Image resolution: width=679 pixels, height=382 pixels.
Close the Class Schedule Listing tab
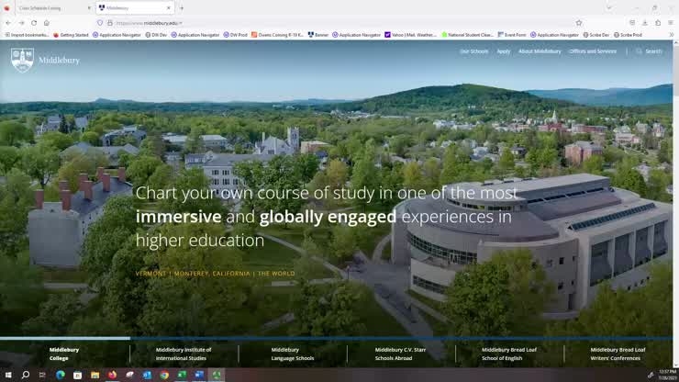89,7
